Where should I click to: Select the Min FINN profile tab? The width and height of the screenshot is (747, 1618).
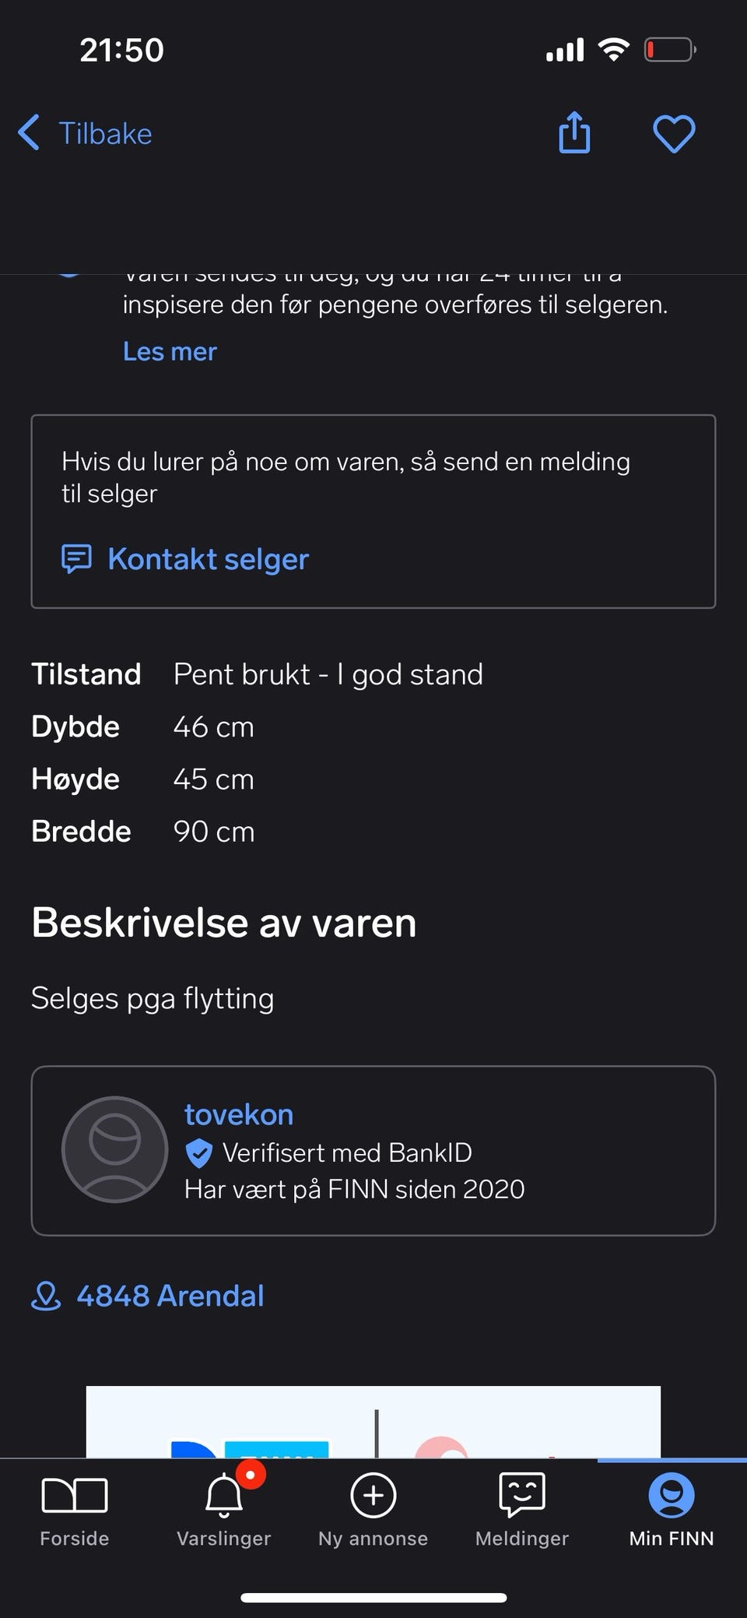click(672, 1509)
